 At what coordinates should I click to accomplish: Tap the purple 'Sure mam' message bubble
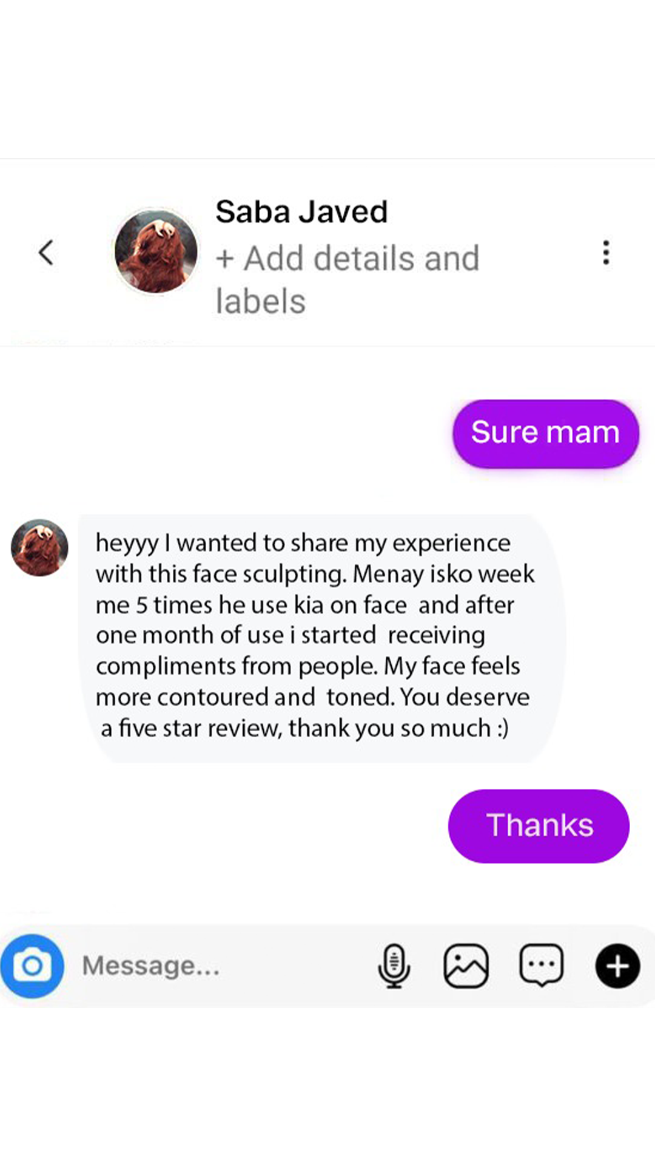click(x=546, y=433)
